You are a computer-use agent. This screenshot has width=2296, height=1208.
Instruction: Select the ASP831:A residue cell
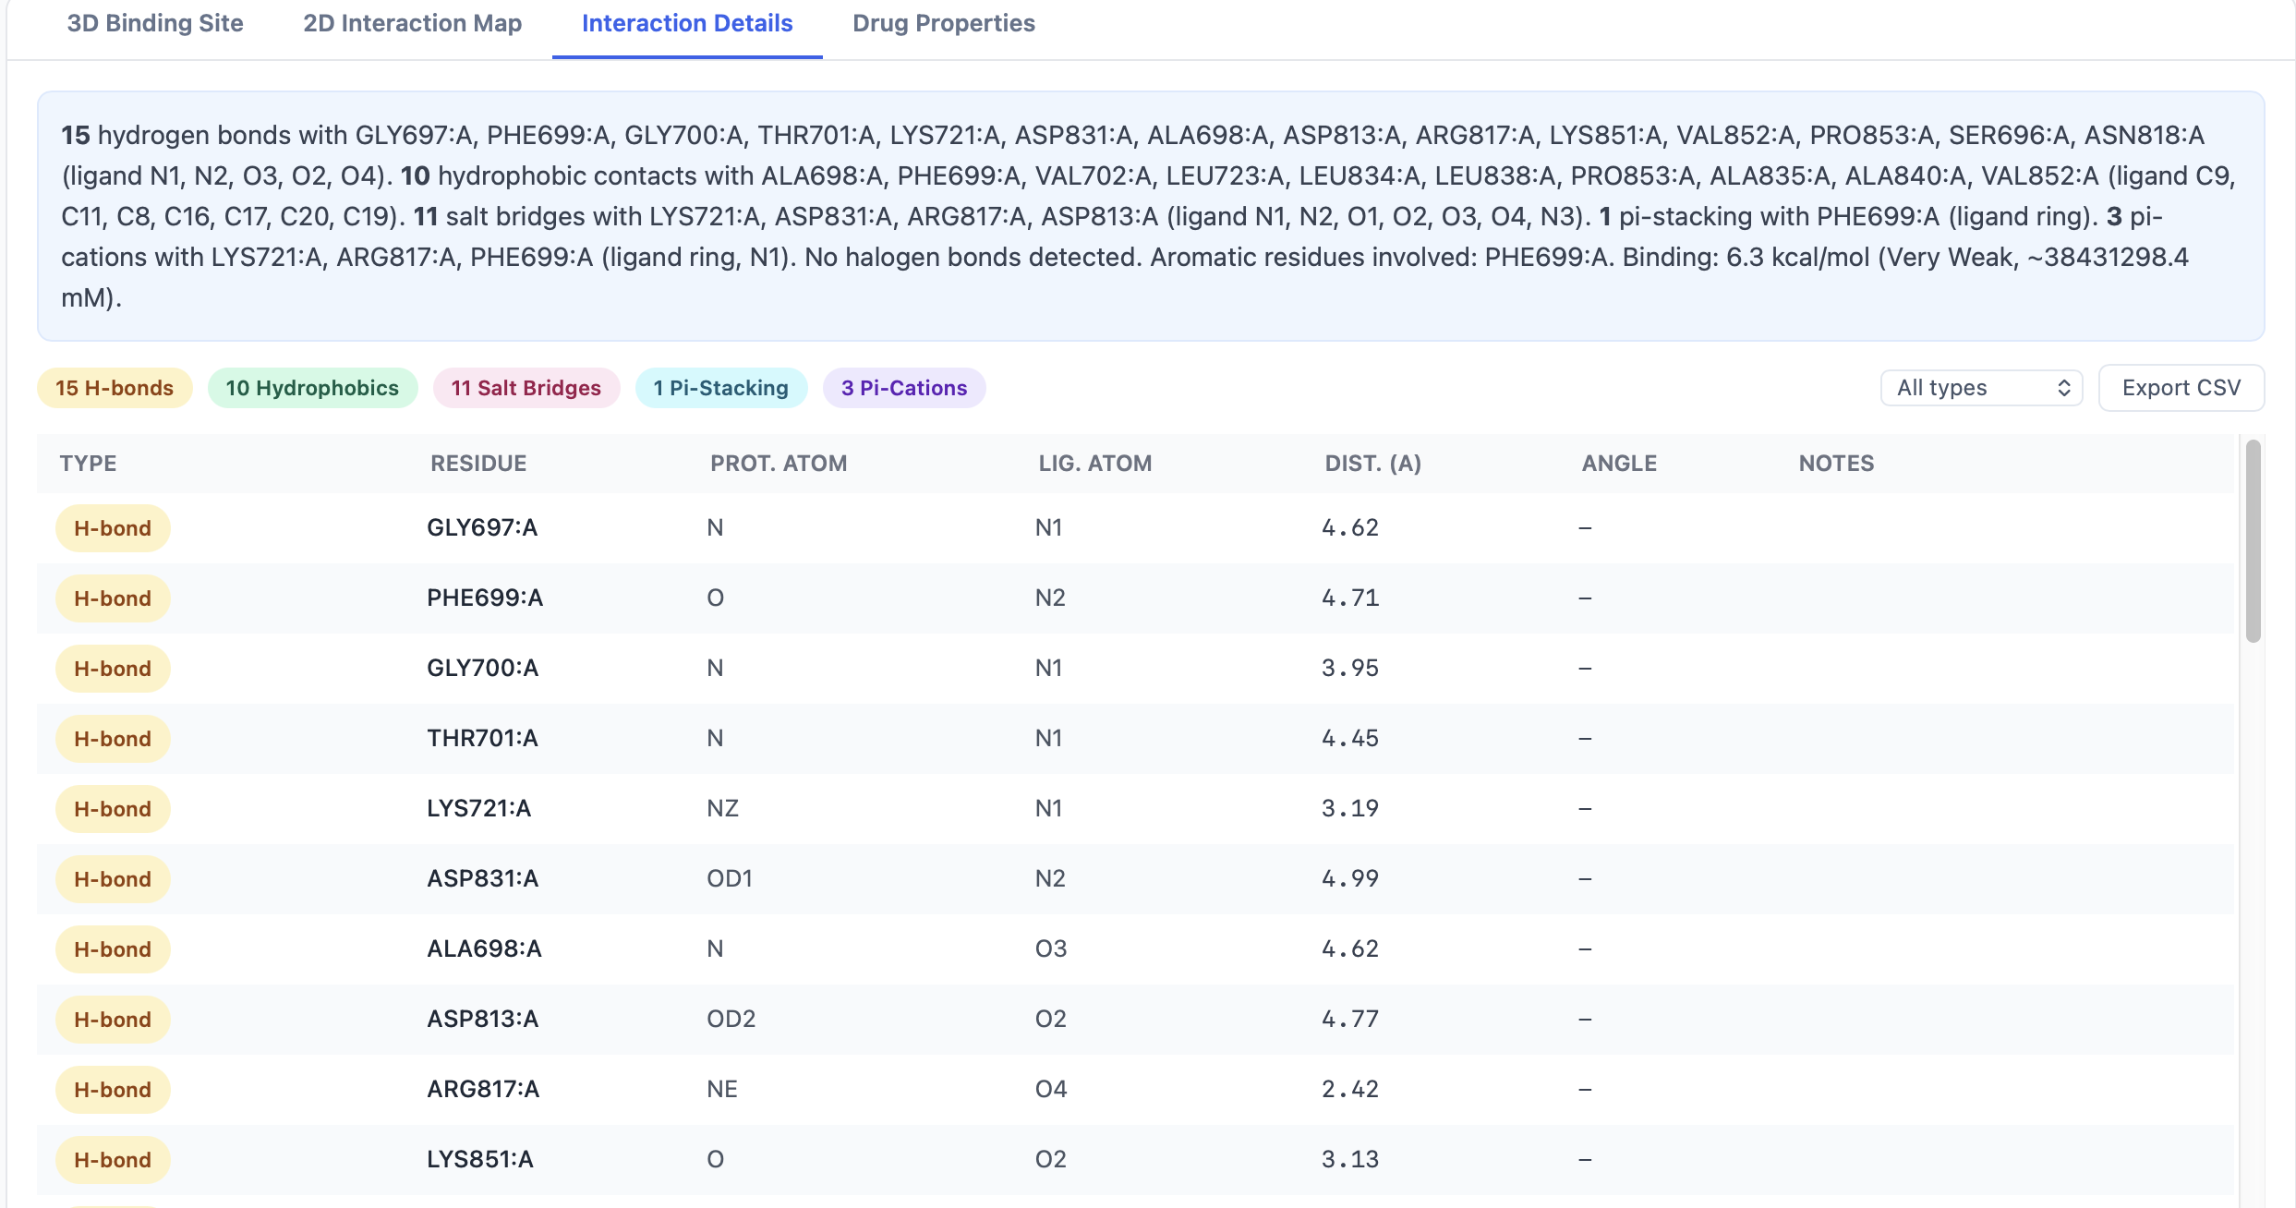pos(482,879)
